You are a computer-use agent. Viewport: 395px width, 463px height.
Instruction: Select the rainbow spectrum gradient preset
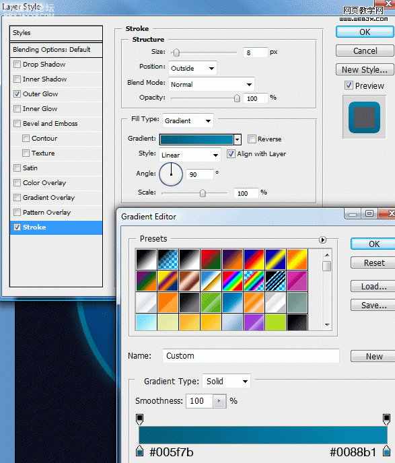click(232, 281)
